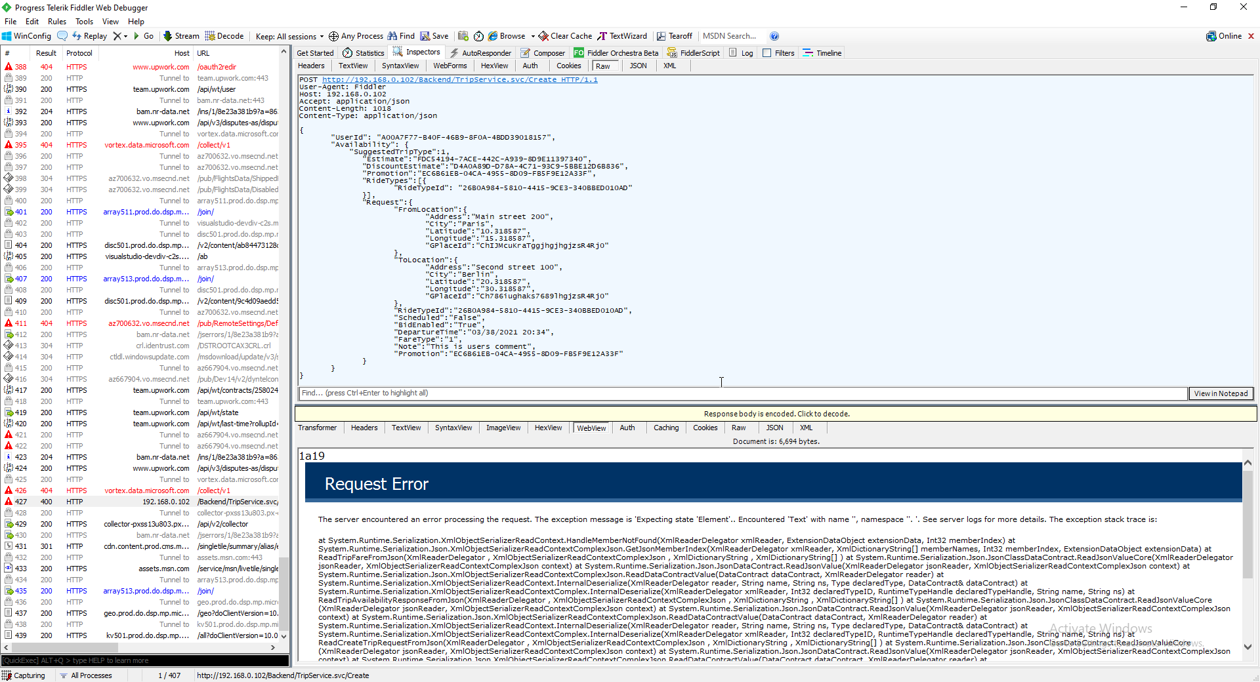Viewport: 1260px width, 682px height.
Task: Click the camera screenshot toolbar icon
Action: click(x=463, y=36)
